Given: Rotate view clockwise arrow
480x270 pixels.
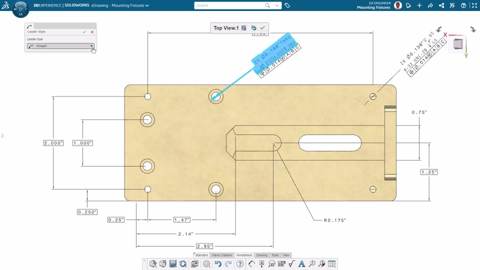Looking at the screenshot, I should coord(473,29).
